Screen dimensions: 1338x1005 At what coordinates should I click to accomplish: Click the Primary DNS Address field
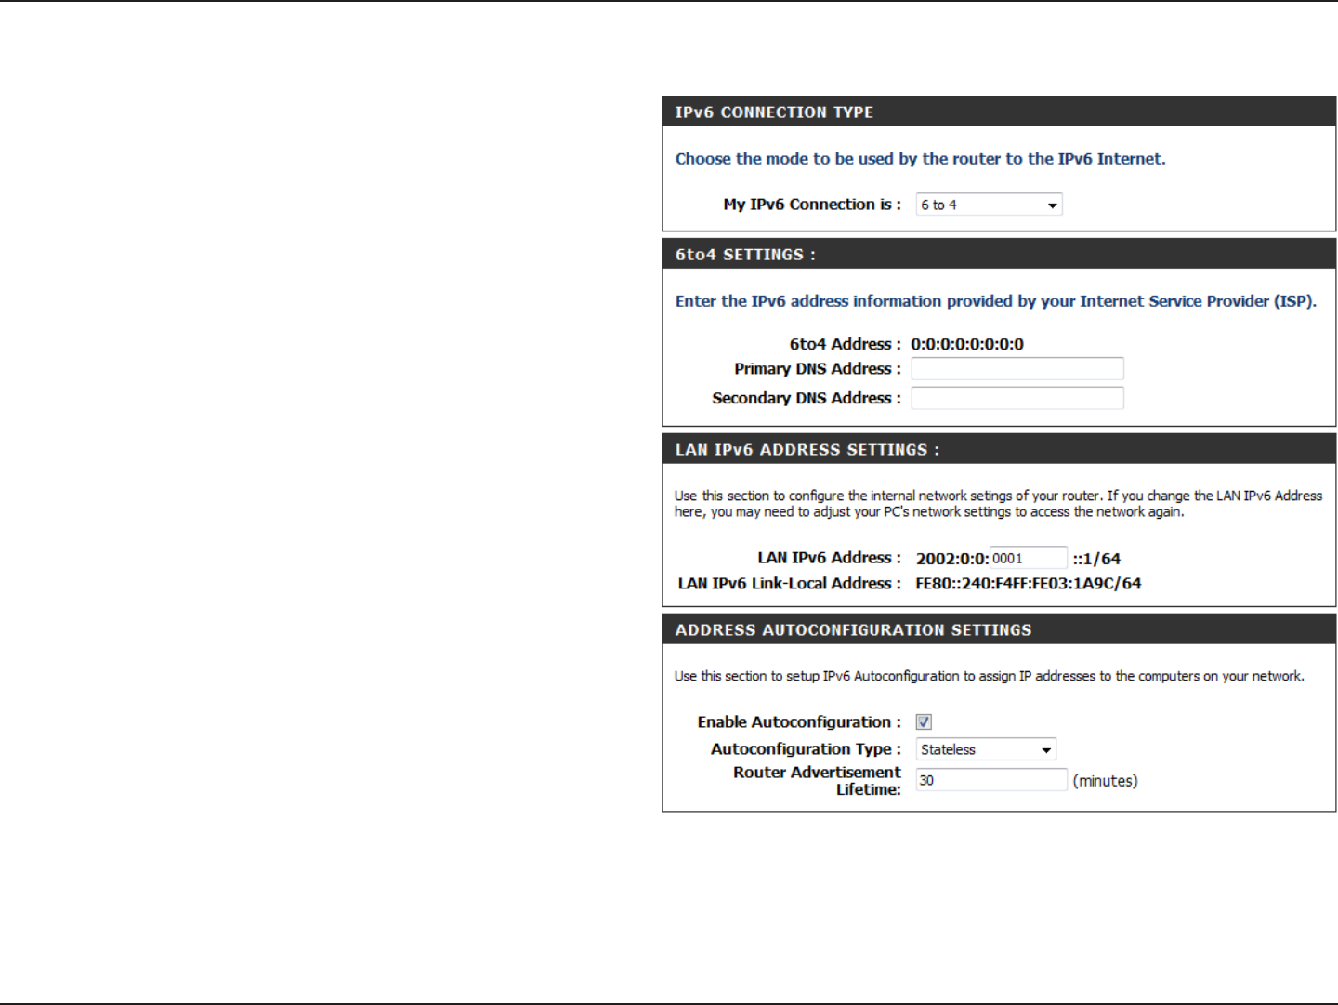point(1017,369)
